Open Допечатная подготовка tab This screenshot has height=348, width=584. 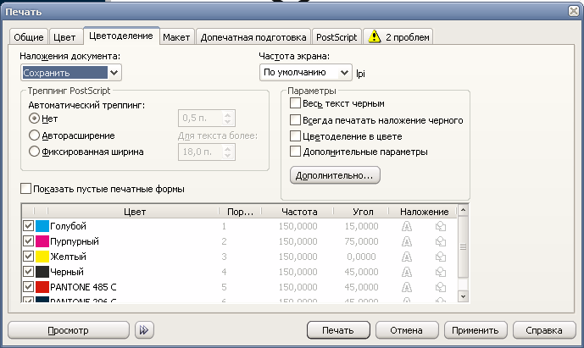tap(253, 37)
